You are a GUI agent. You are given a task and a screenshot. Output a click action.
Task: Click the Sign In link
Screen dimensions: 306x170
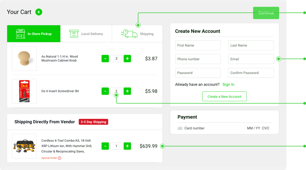(228, 85)
